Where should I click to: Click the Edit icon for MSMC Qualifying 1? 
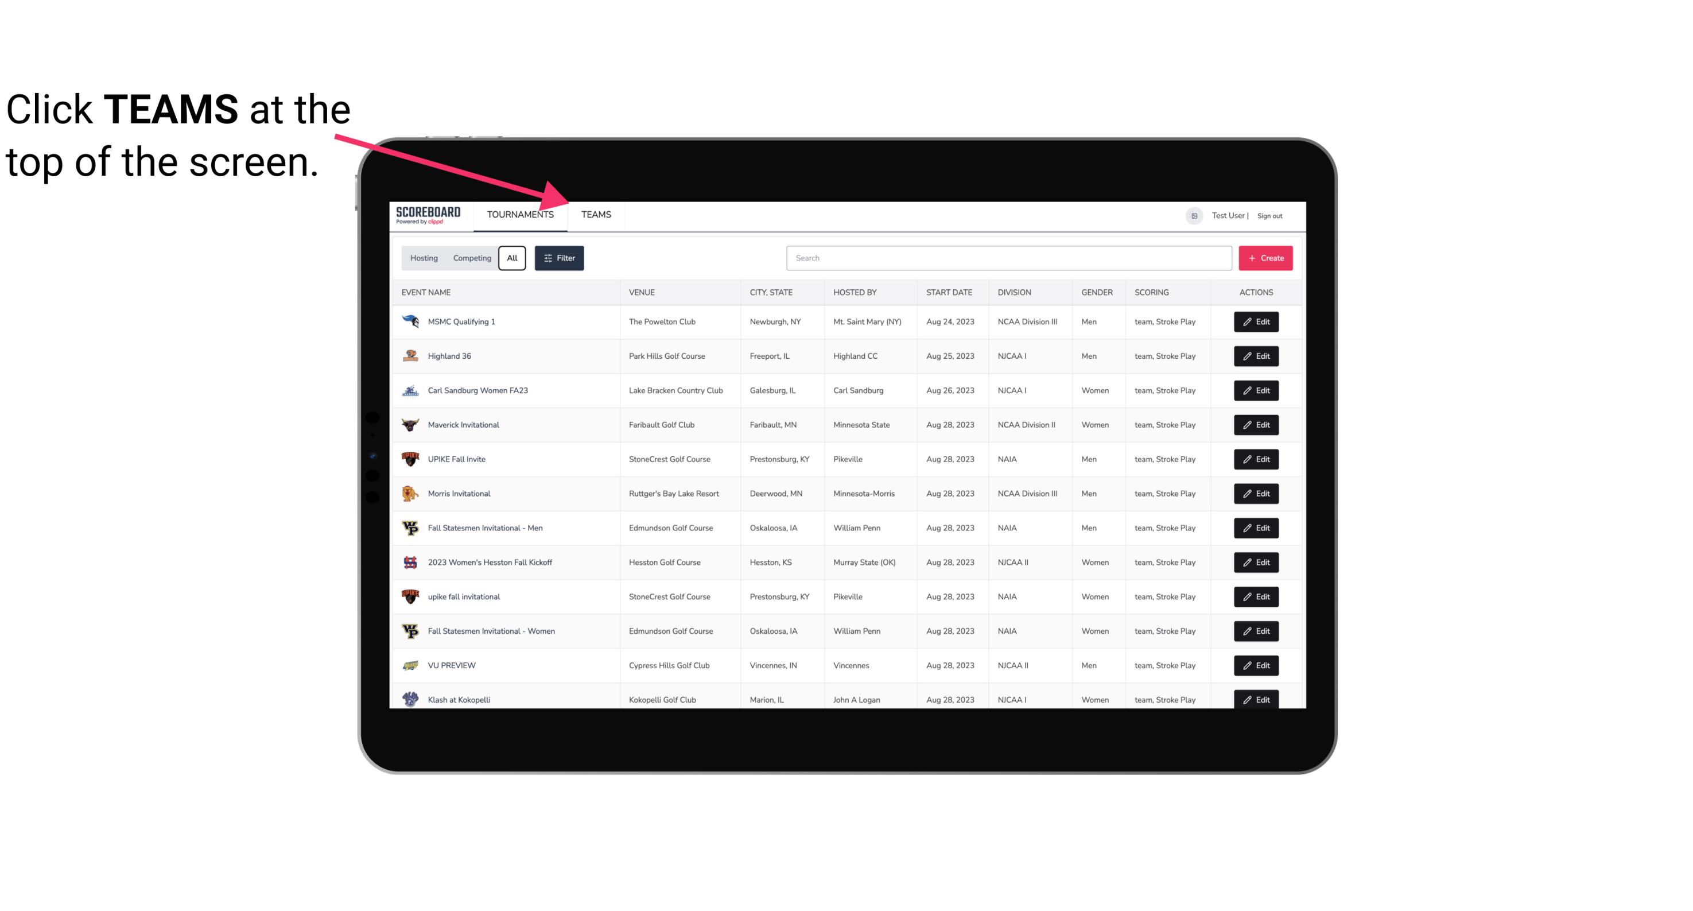point(1257,322)
